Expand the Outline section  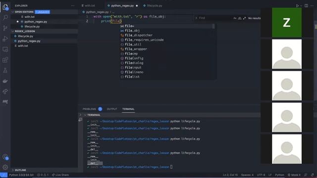pos(13,170)
